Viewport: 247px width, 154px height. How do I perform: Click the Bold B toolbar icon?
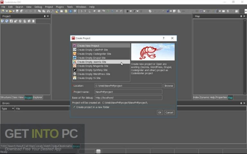coord(128,11)
